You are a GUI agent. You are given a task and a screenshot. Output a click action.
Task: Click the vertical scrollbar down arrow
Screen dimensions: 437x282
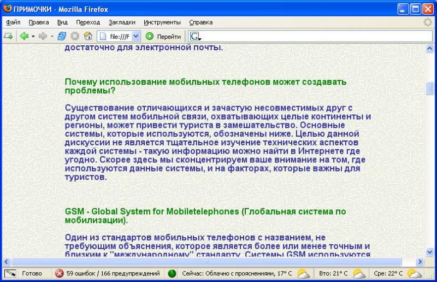(x=430, y=252)
